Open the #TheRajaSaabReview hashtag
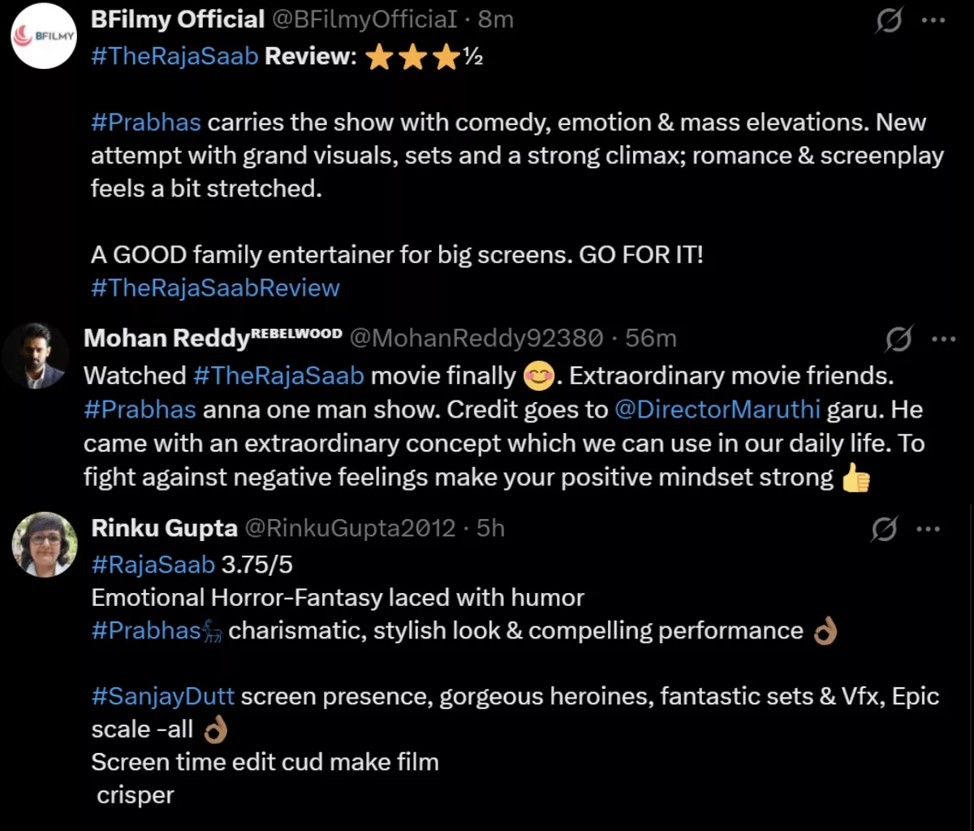 pos(215,288)
